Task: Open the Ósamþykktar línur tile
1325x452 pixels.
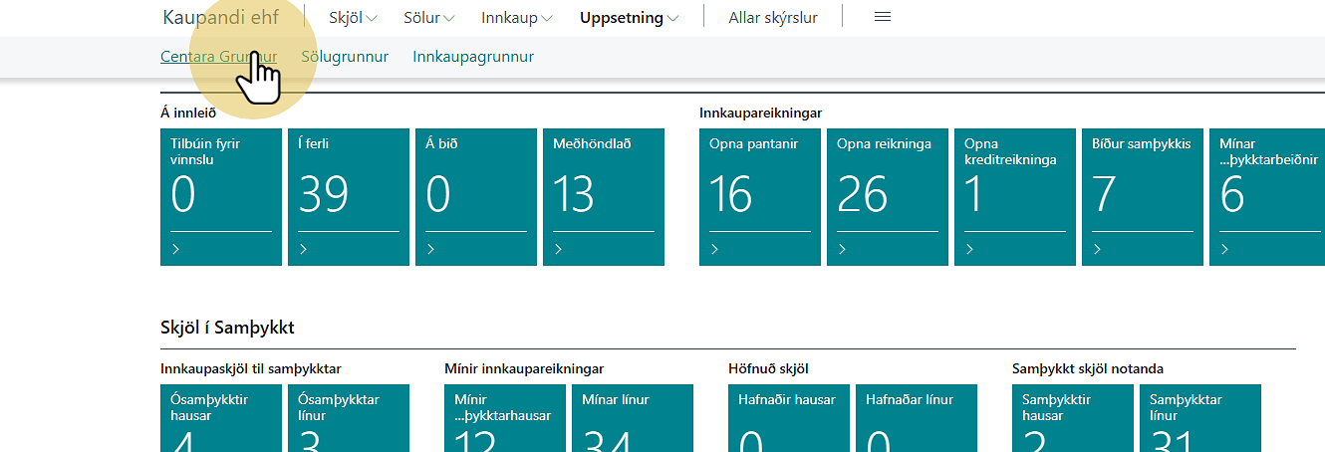Action: click(x=349, y=418)
